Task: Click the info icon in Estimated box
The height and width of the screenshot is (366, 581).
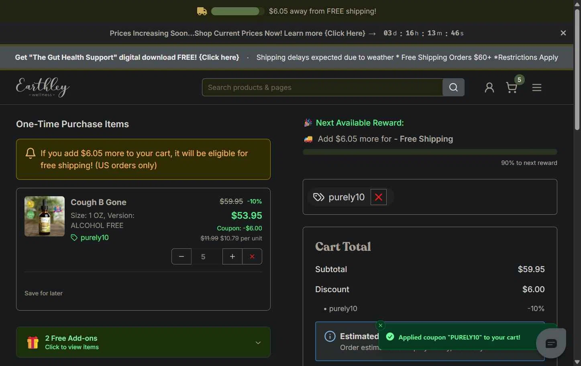Action: coord(330,336)
